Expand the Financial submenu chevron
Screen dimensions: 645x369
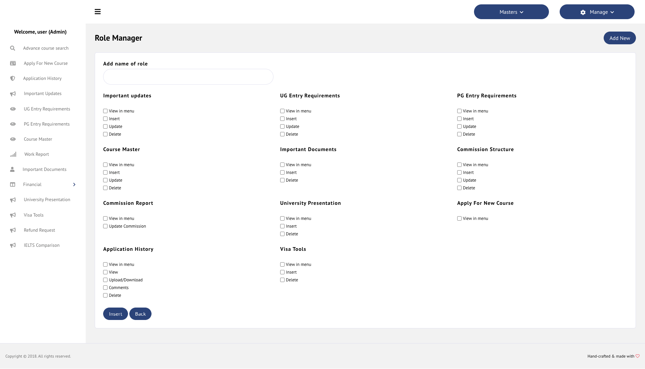74,185
